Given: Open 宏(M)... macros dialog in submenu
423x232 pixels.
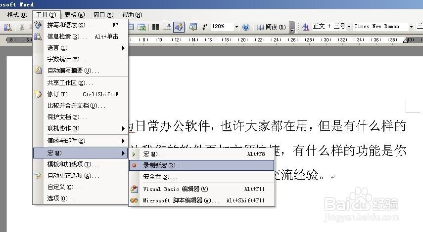Looking at the screenshot, I should pos(201,154).
